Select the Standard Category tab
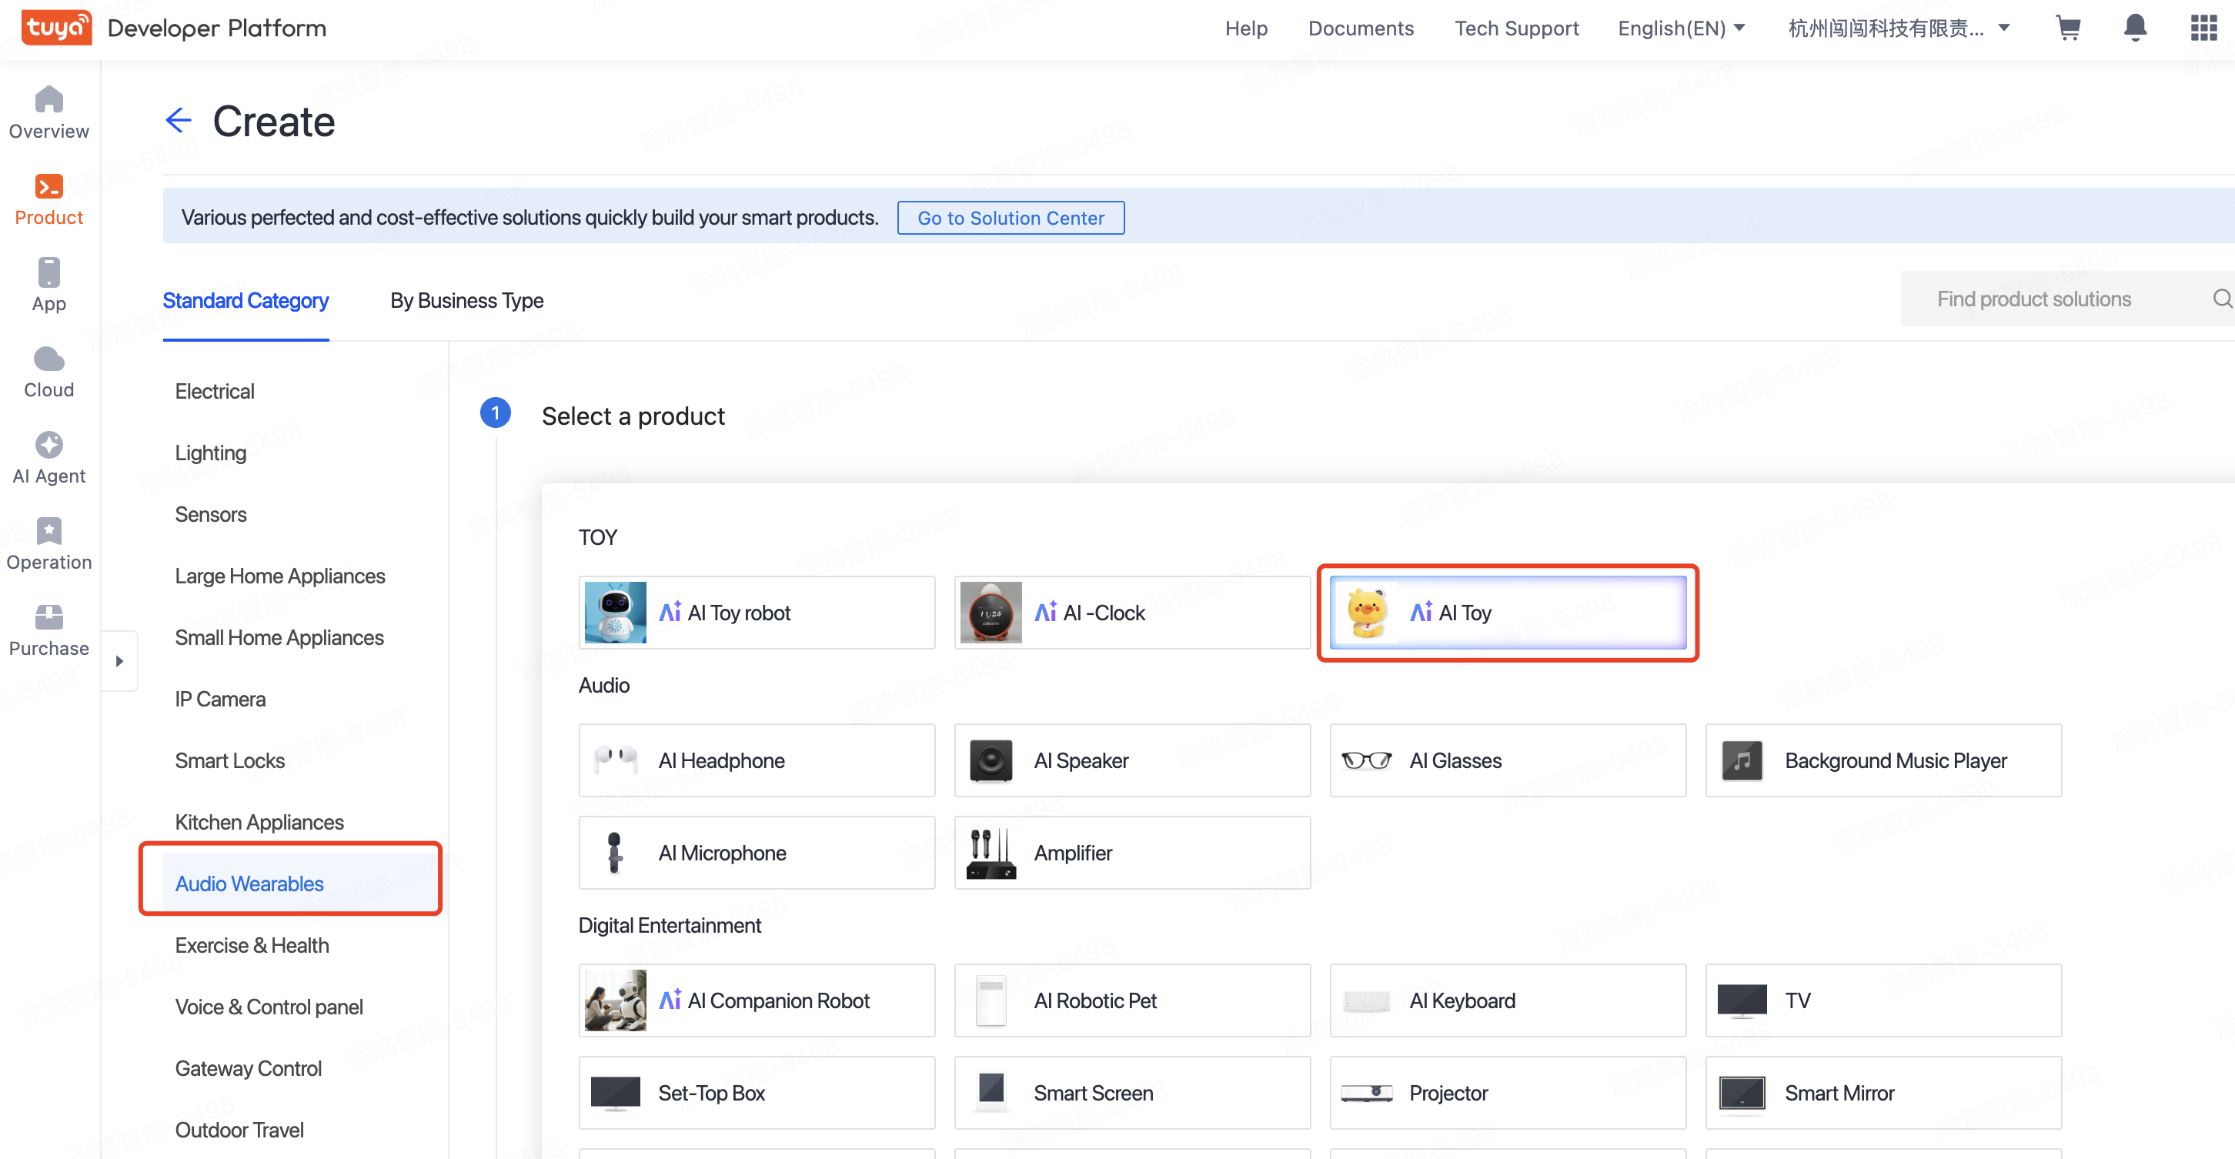Screen dimensions: 2235x1159 coord(246,300)
